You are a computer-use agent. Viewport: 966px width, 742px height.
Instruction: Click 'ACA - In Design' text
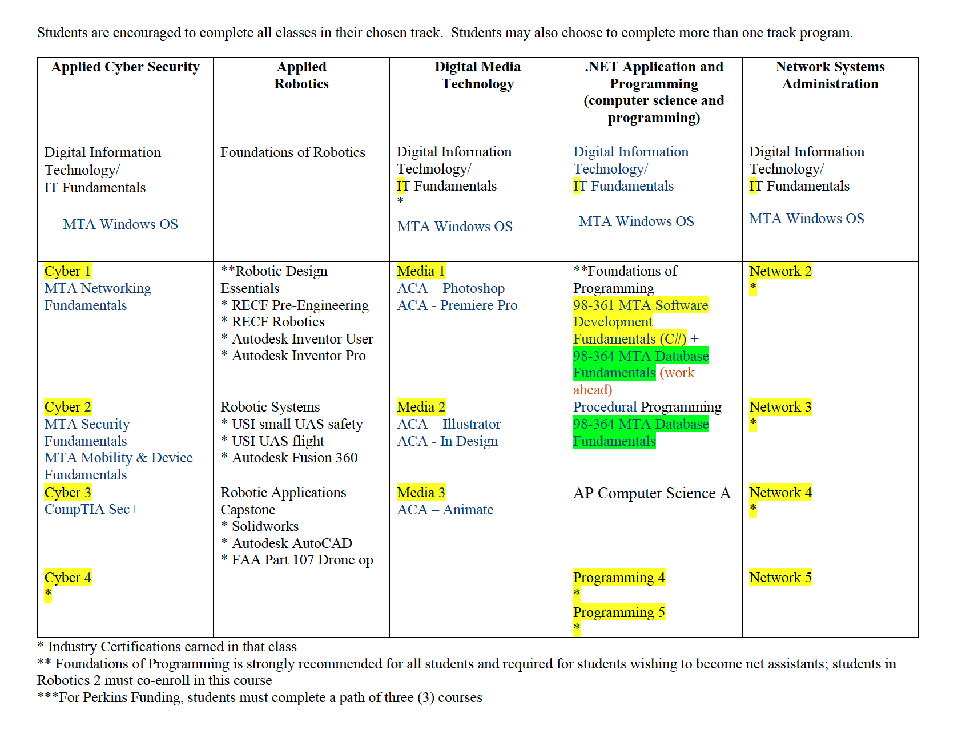[448, 441]
